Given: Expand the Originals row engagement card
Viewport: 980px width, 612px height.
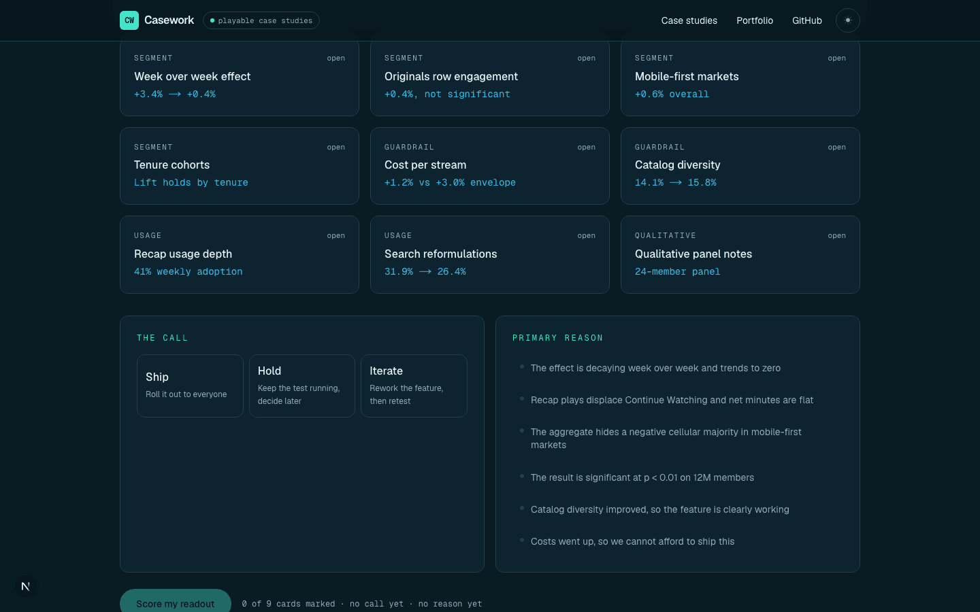Looking at the screenshot, I should tap(490, 78).
